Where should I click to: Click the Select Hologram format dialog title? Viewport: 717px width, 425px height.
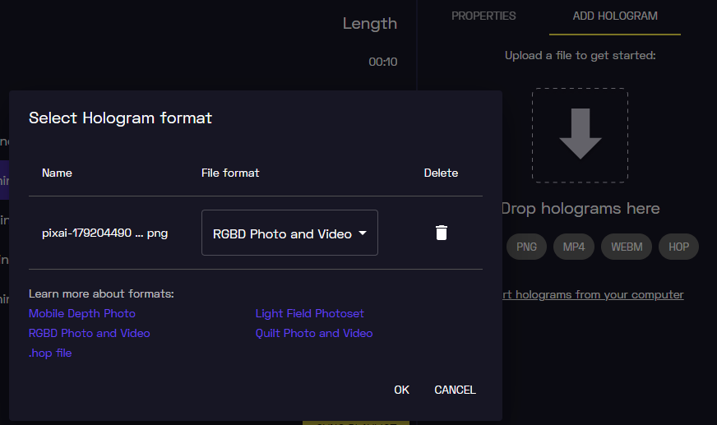(x=120, y=118)
